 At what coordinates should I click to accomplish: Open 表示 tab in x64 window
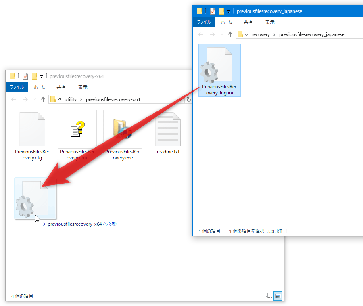pos(83,87)
